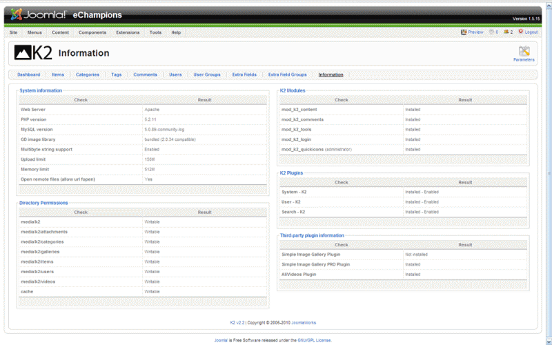Click the Joomla! link in footer

[x=221, y=340]
